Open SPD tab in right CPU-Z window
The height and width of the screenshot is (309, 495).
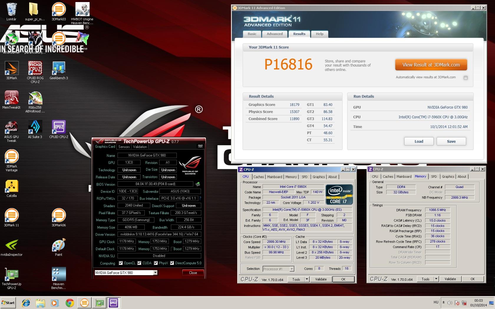[x=434, y=177]
